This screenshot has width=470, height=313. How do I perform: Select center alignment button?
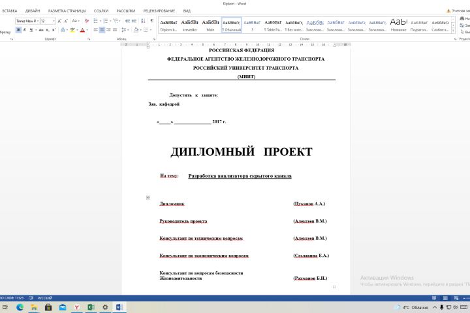[x=102, y=29]
